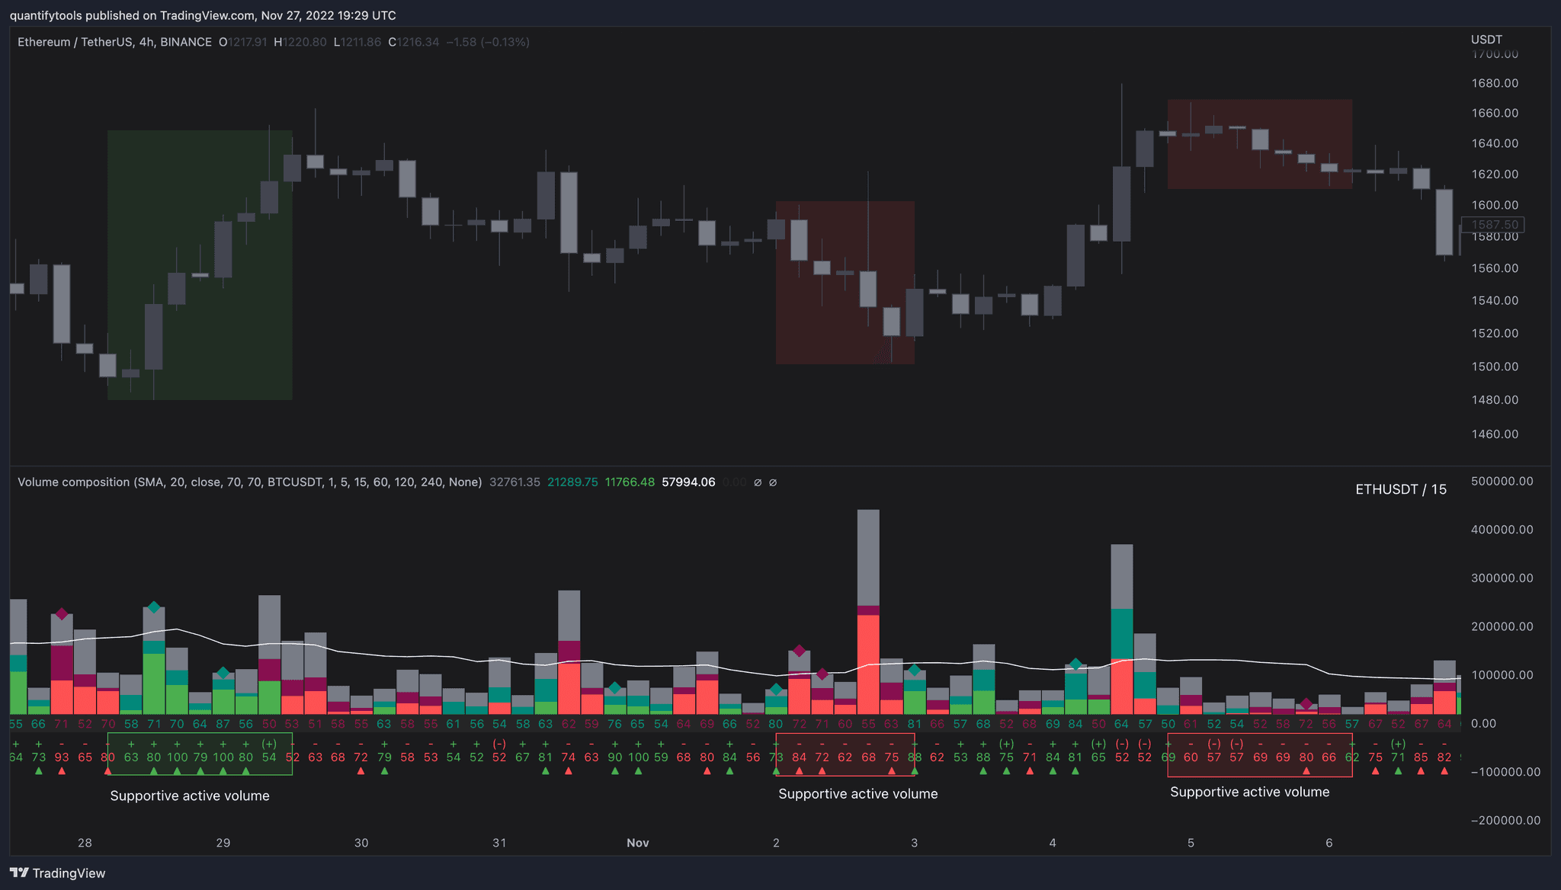Click the rightmost teal diamond marker in volume pane
1561x890 pixels.
(x=1075, y=664)
